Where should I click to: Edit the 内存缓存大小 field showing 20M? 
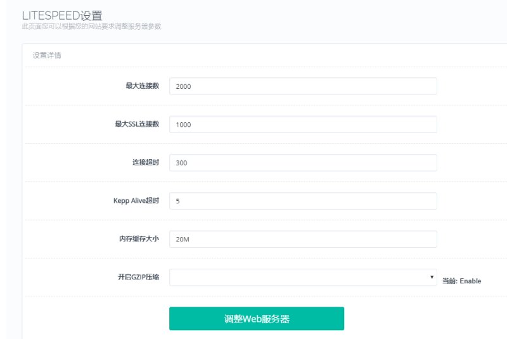[x=303, y=239]
